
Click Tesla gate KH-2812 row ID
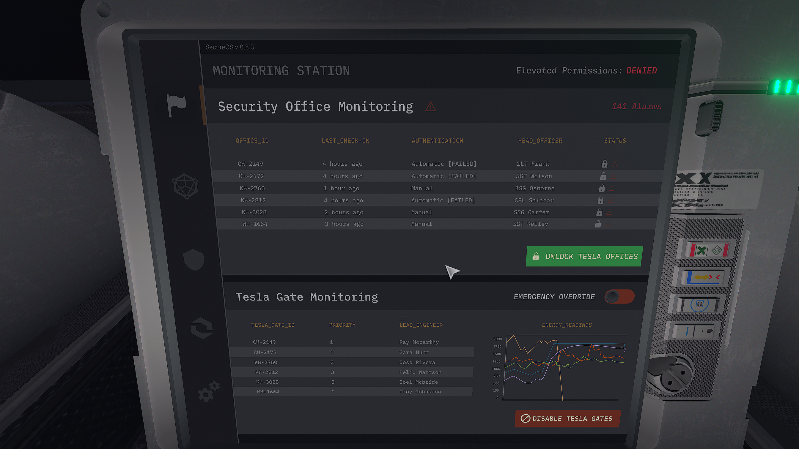[266, 372]
